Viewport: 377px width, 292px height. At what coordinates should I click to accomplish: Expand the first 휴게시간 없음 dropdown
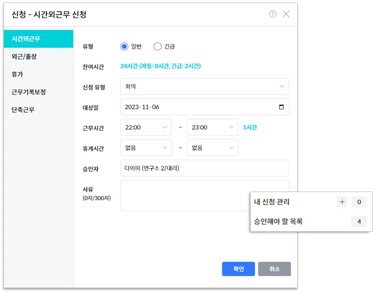pyautogui.click(x=146, y=147)
